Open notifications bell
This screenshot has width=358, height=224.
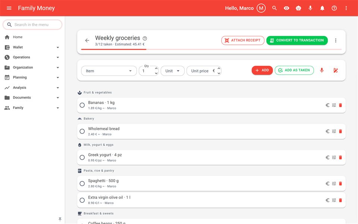(322, 8)
